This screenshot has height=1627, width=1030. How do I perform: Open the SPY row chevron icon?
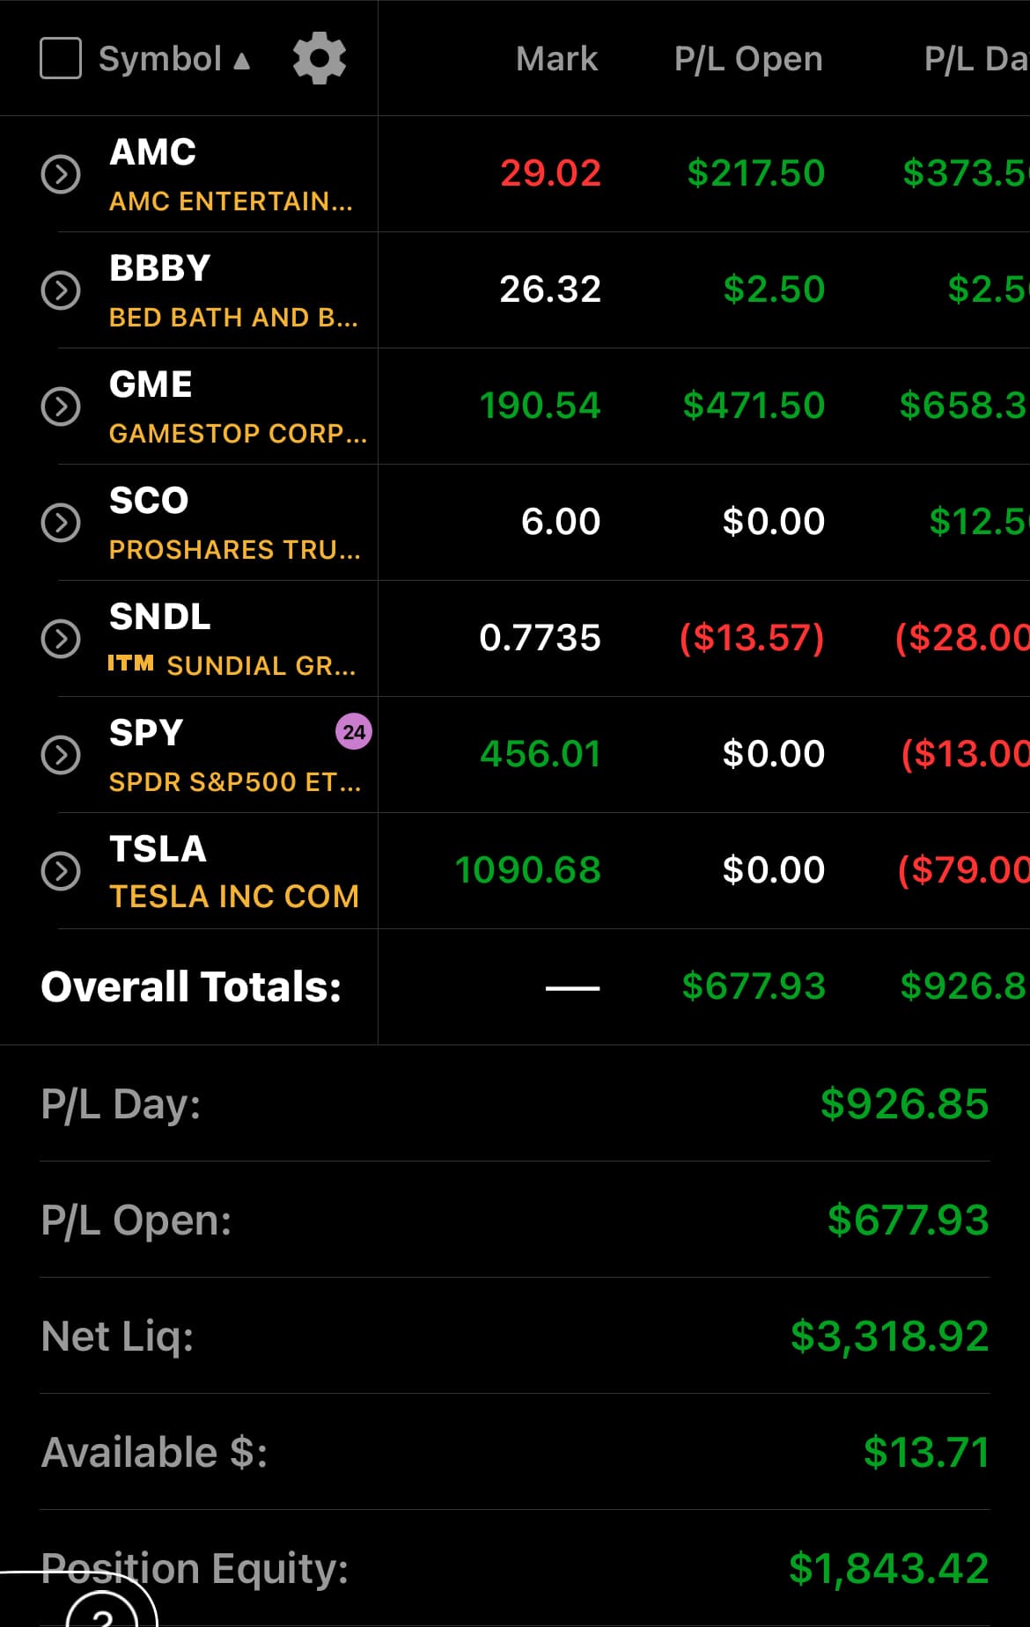click(x=61, y=755)
